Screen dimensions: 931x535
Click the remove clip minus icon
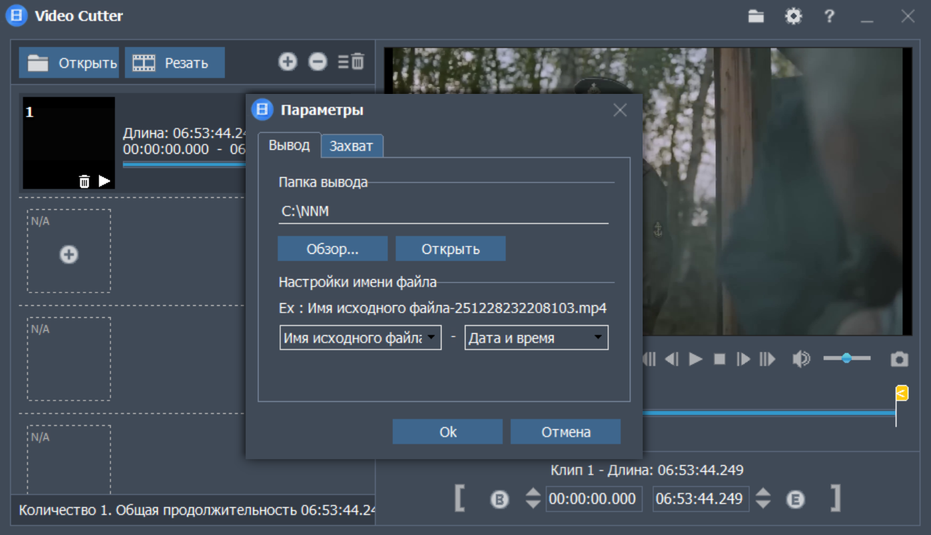click(318, 62)
